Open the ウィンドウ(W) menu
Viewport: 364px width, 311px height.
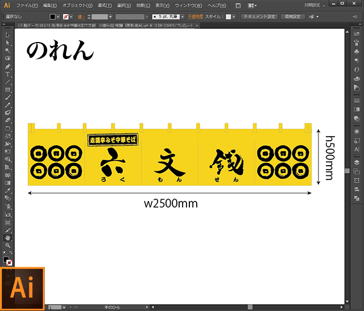pyautogui.click(x=188, y=5)
